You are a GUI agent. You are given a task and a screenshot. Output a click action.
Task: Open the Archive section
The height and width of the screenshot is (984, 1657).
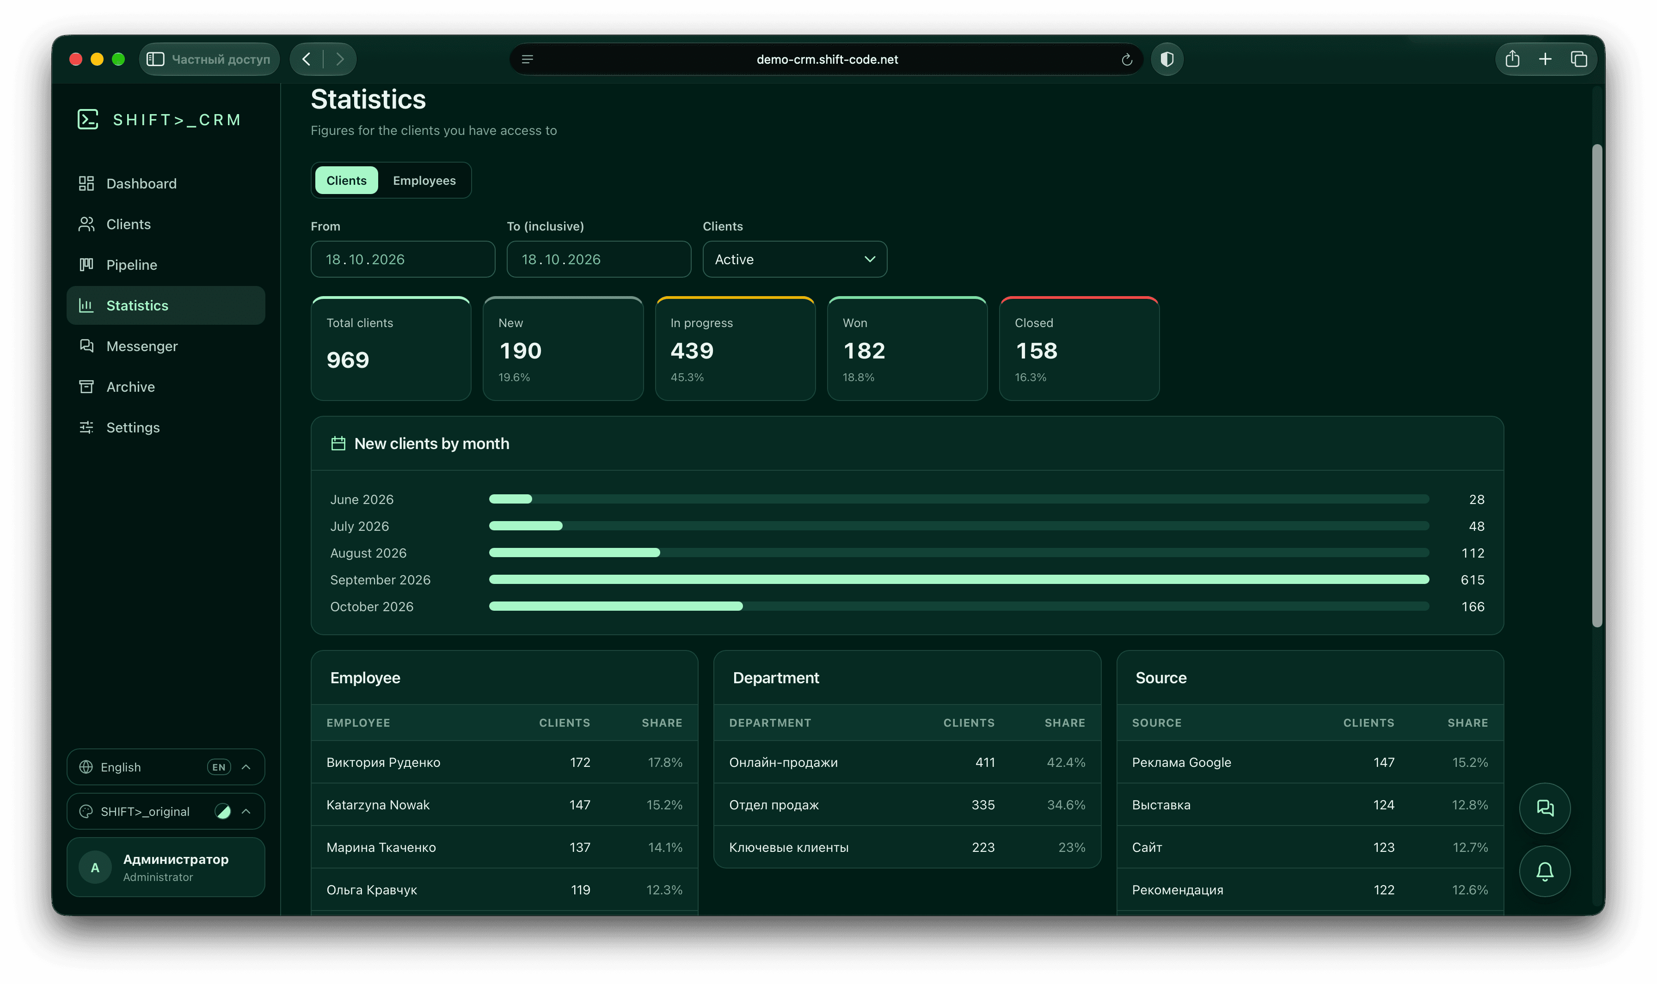[165, 387]
